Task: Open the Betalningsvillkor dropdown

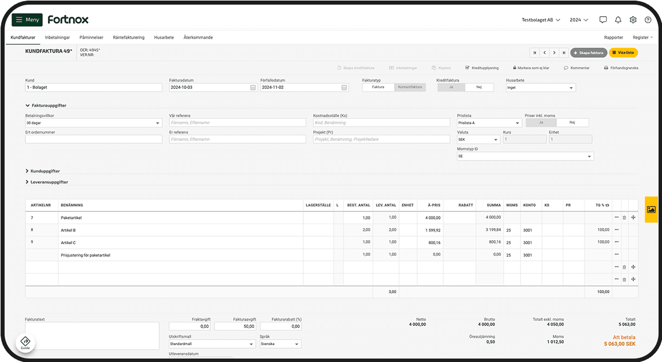Action: [94, 123]
